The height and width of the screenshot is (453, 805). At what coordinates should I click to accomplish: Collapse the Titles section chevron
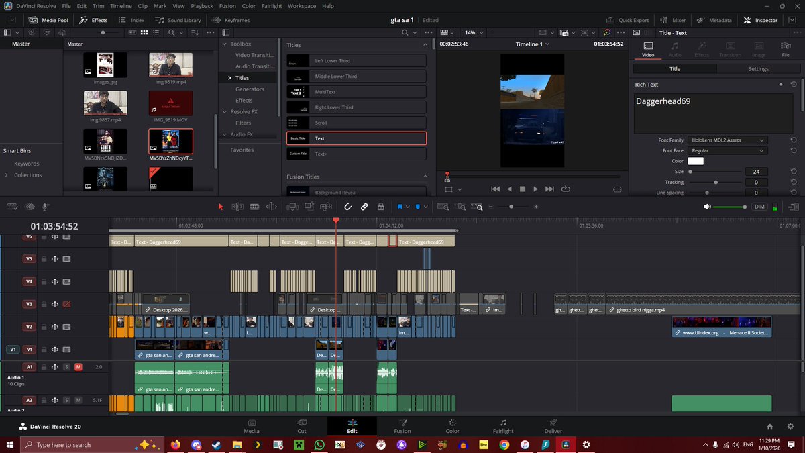tap(425, 45)
